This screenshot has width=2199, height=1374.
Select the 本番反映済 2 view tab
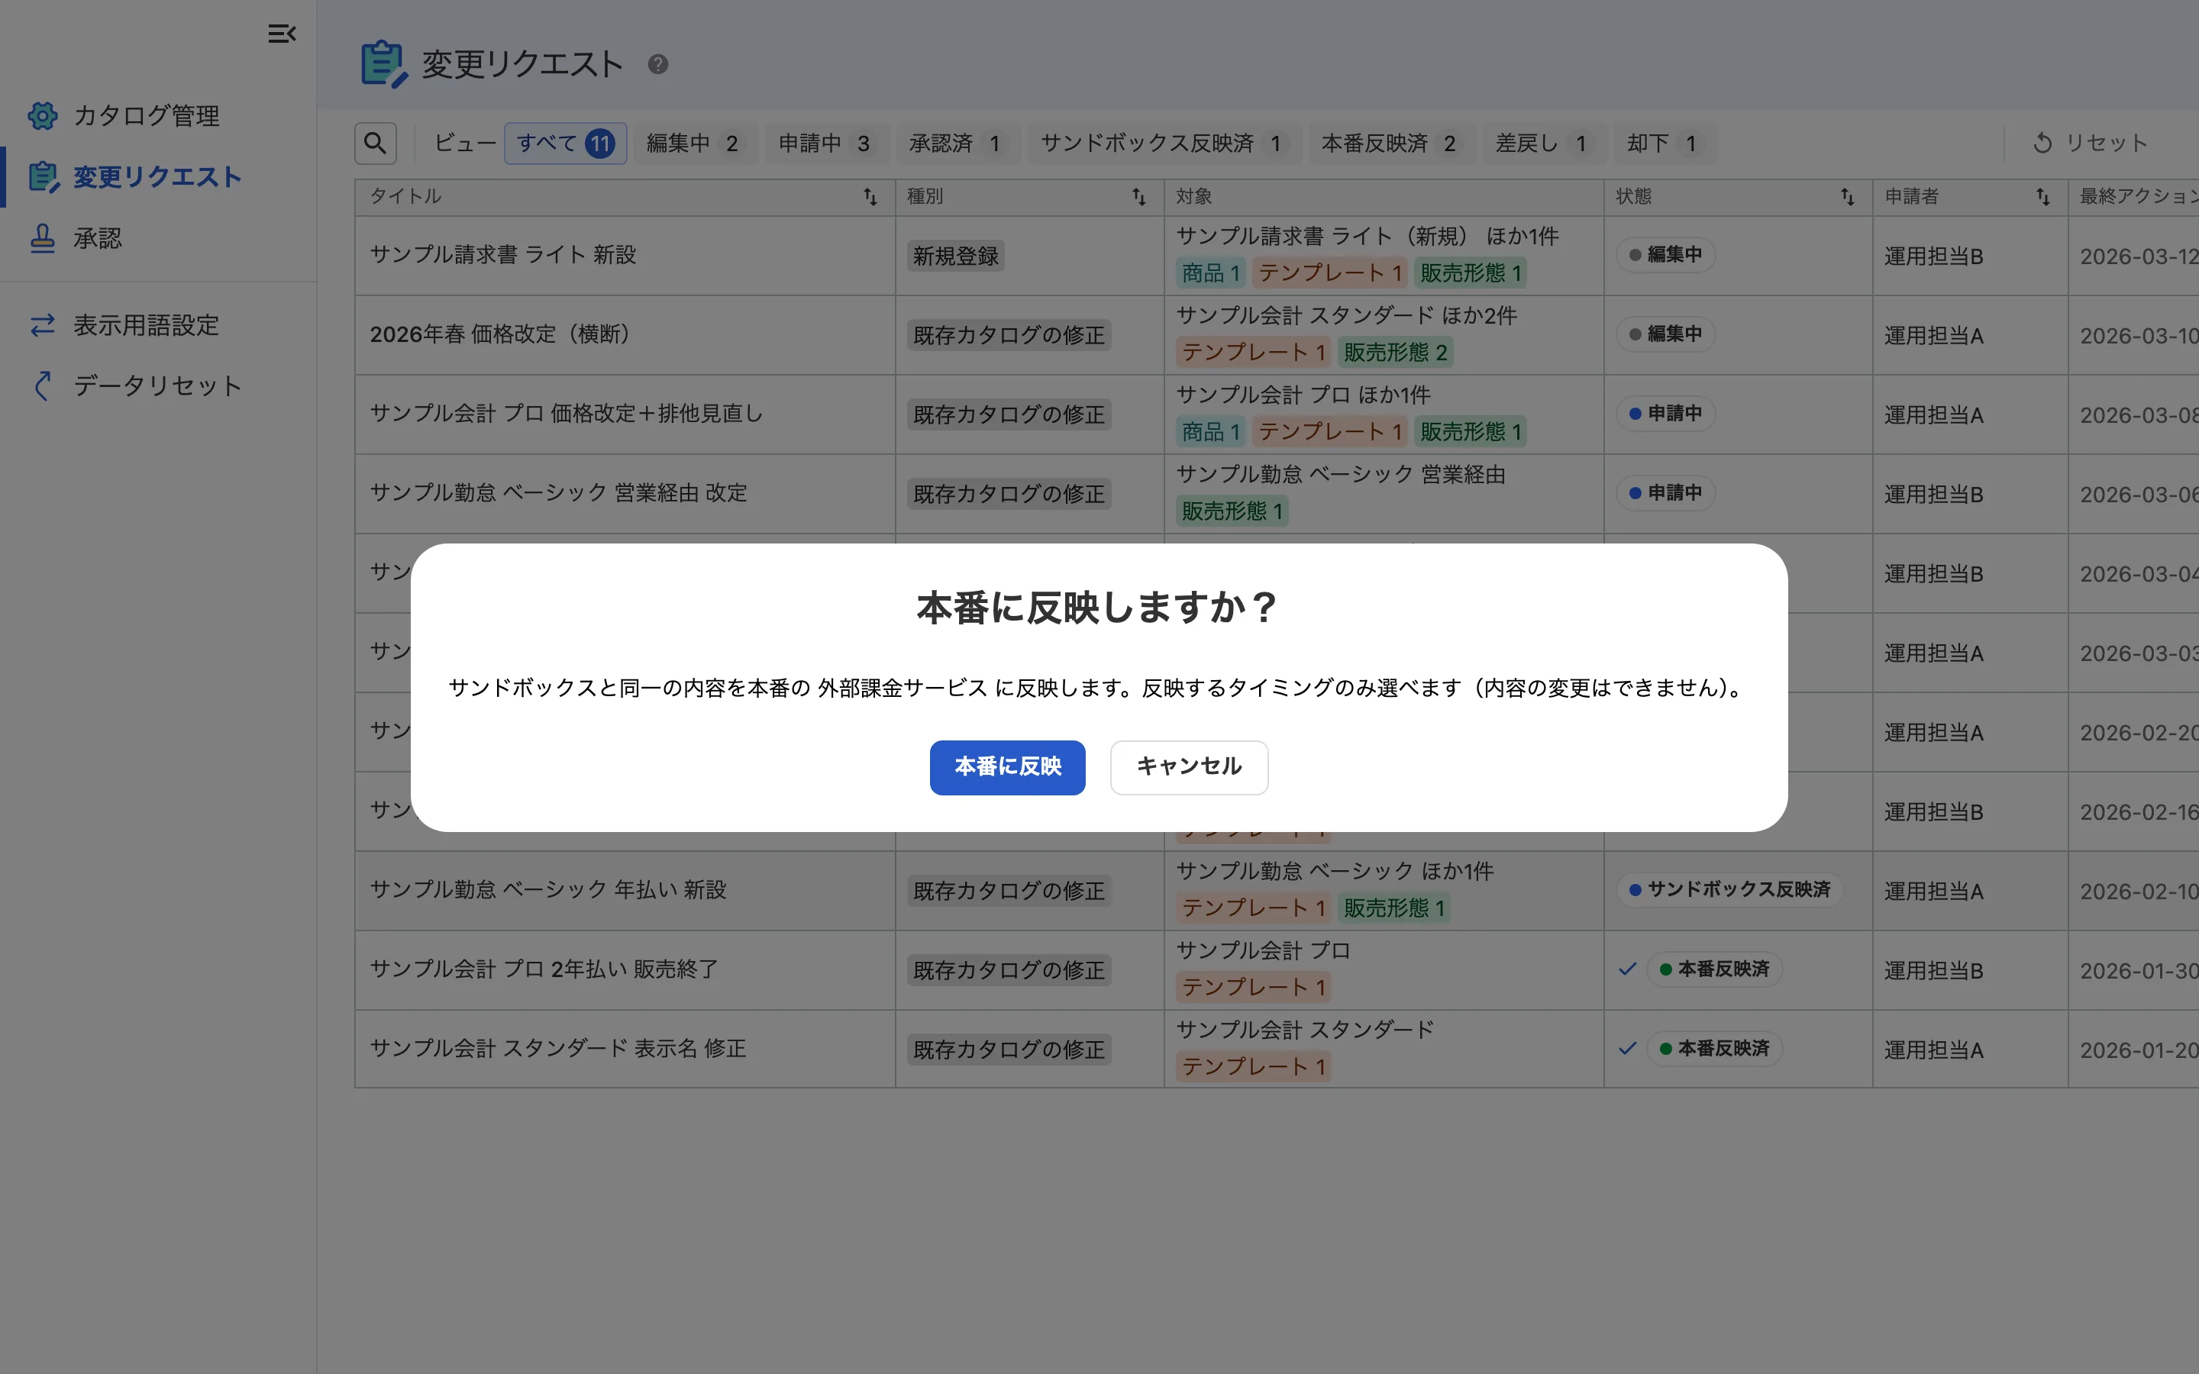pyautogui.click(x=1391, y=144)
